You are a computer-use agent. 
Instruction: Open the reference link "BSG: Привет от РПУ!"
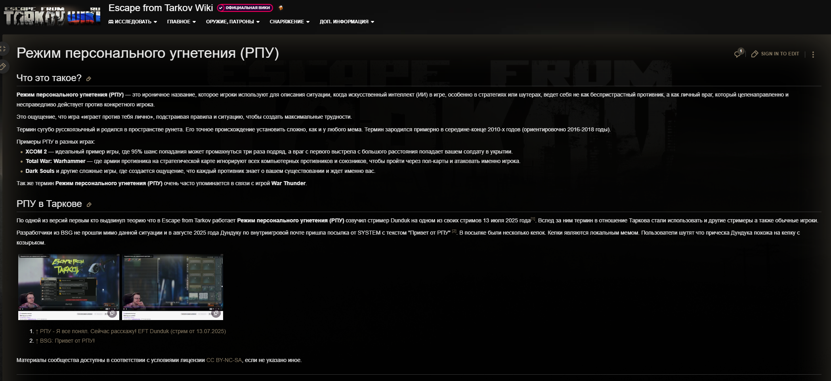tap(67, 341)
